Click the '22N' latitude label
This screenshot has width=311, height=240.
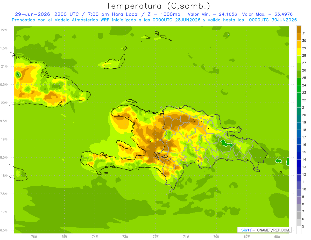point(4,30)
